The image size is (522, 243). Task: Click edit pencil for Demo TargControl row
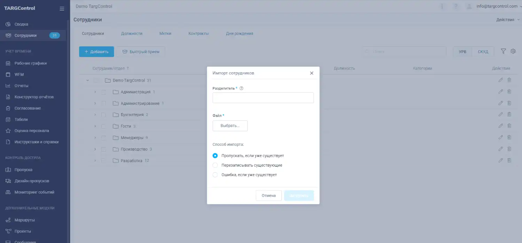pyautogui.click(x=501, y=80)
